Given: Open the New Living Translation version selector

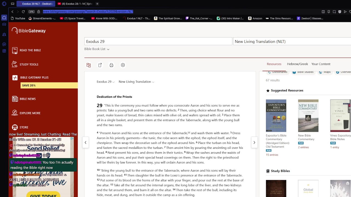Looking at the screenshot, I should [x=292, y=41].
